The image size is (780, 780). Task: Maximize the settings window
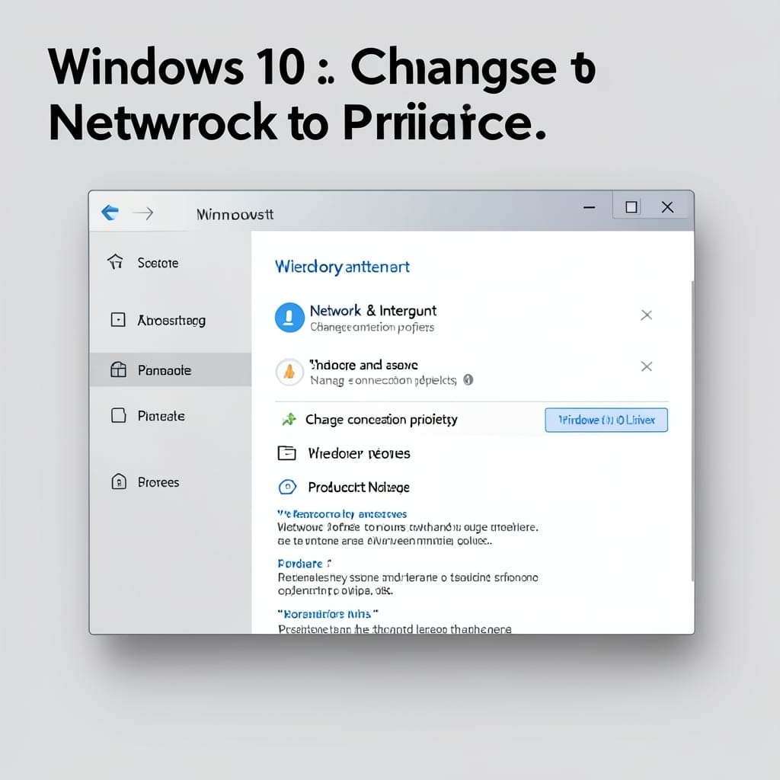(631, 207)
